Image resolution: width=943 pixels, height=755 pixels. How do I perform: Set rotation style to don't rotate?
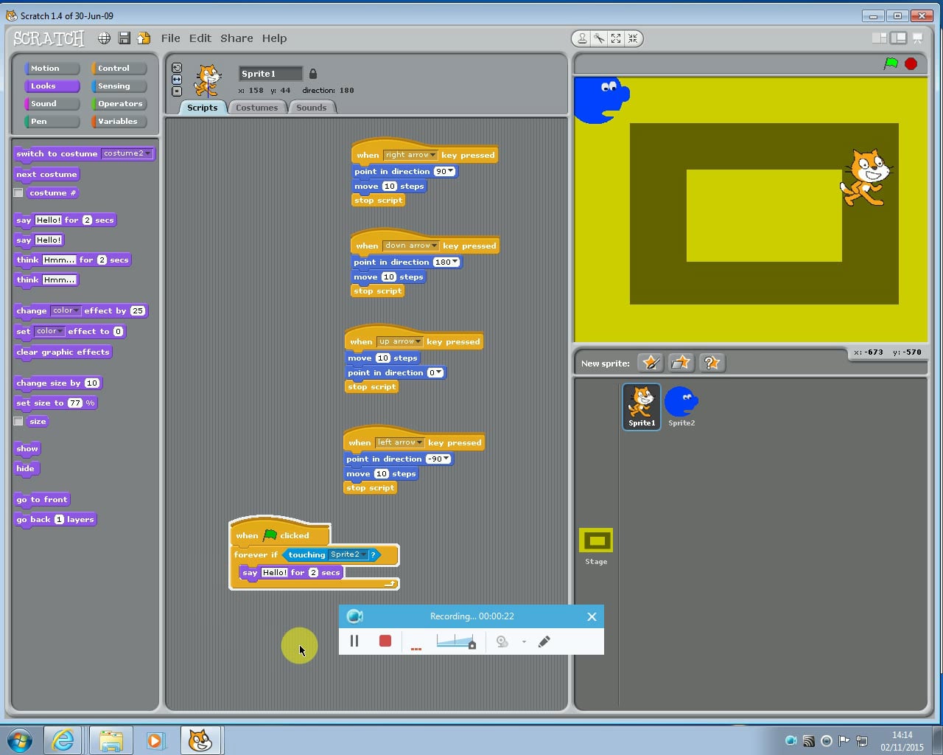177,91
